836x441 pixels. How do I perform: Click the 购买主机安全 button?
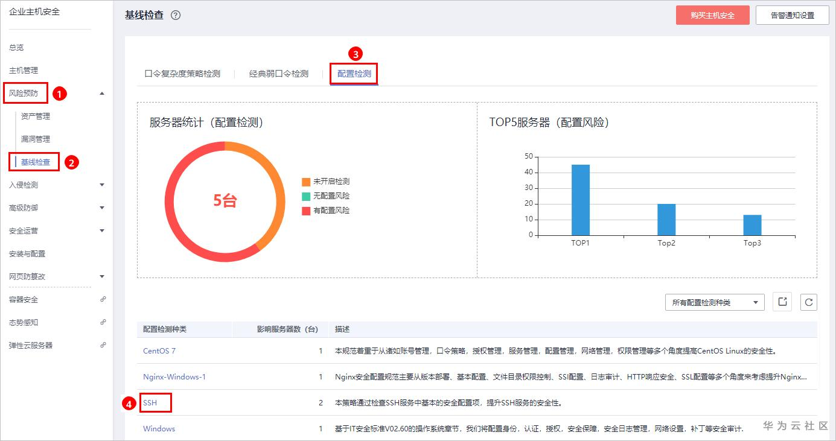click(713, 15)
